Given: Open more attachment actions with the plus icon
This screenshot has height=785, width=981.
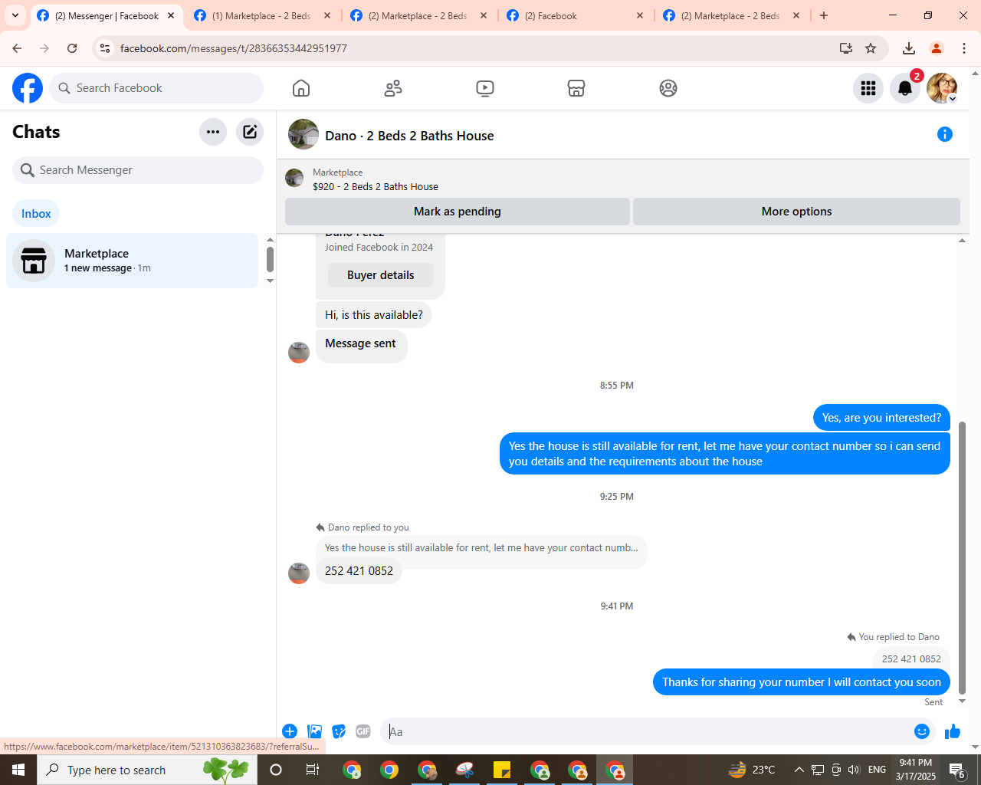Looking at the screenshot, I should click(290, 731).
